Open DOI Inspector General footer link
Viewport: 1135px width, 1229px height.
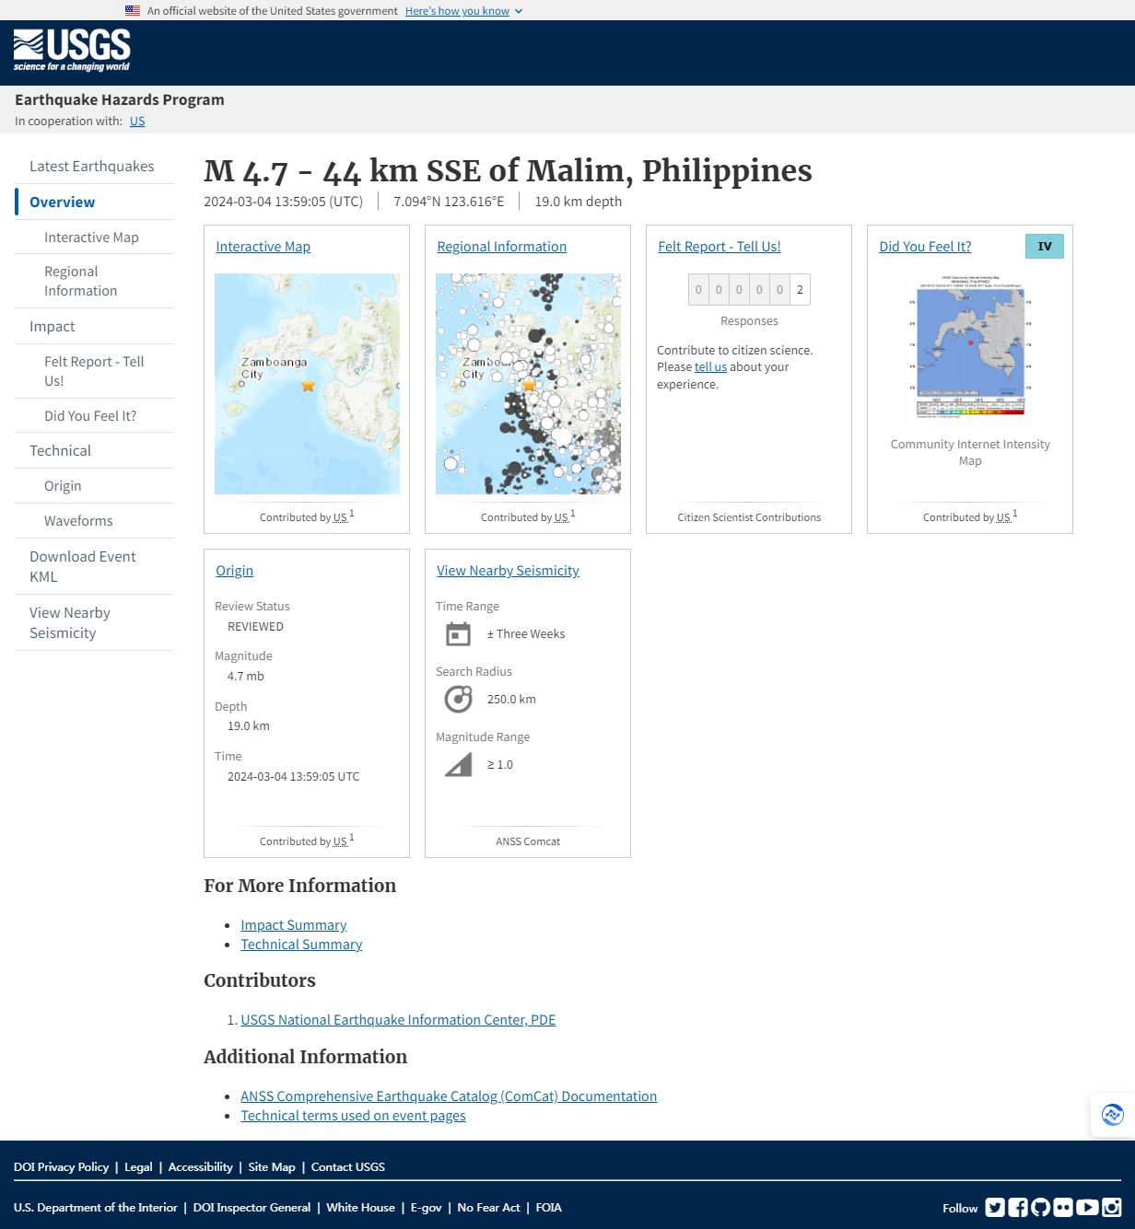[x=252, y=1208]
